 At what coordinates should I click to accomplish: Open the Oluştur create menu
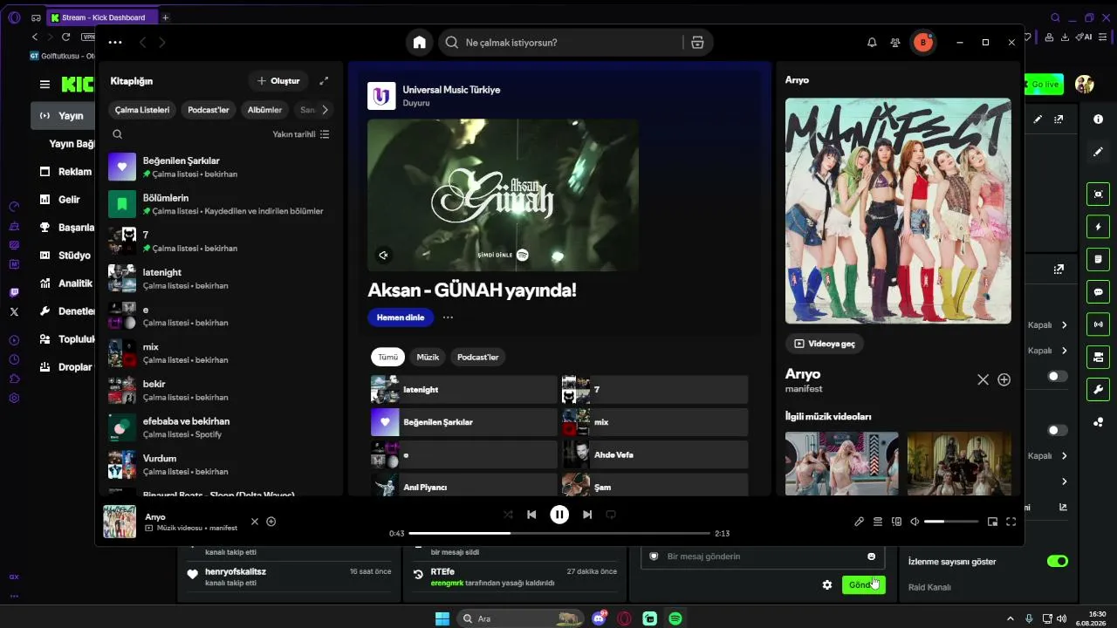point(278,81)
